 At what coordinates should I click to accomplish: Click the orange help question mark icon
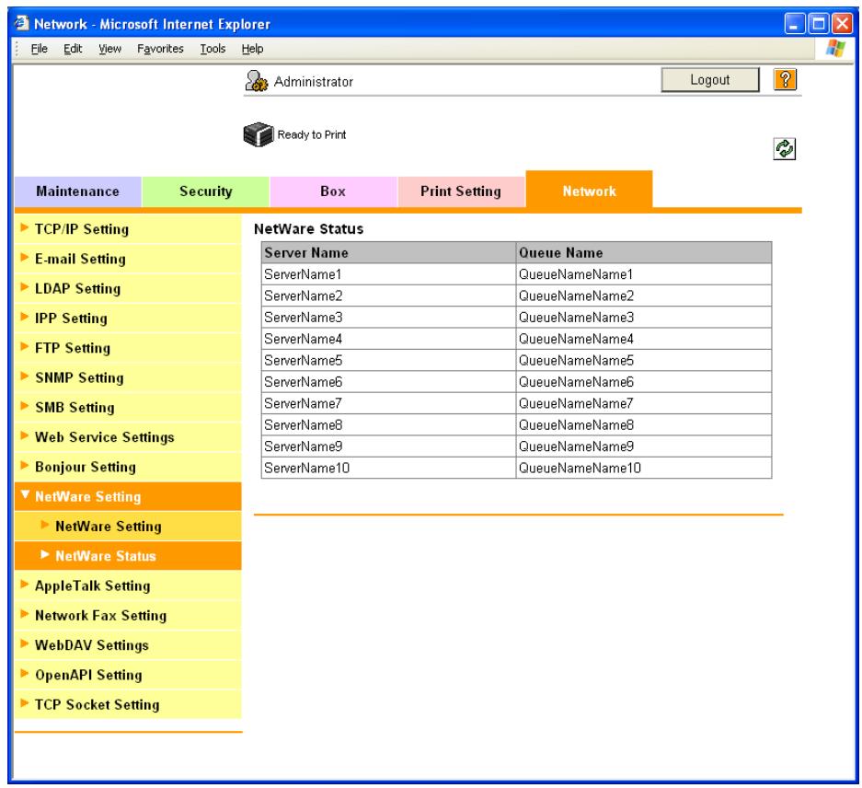tap(785, 80)
